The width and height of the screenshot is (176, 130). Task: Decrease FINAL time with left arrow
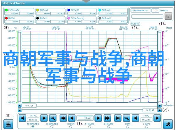click(135, 118)
